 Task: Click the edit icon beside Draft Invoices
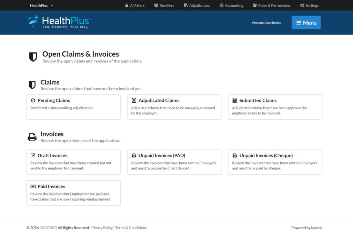(x=33, y=156)
